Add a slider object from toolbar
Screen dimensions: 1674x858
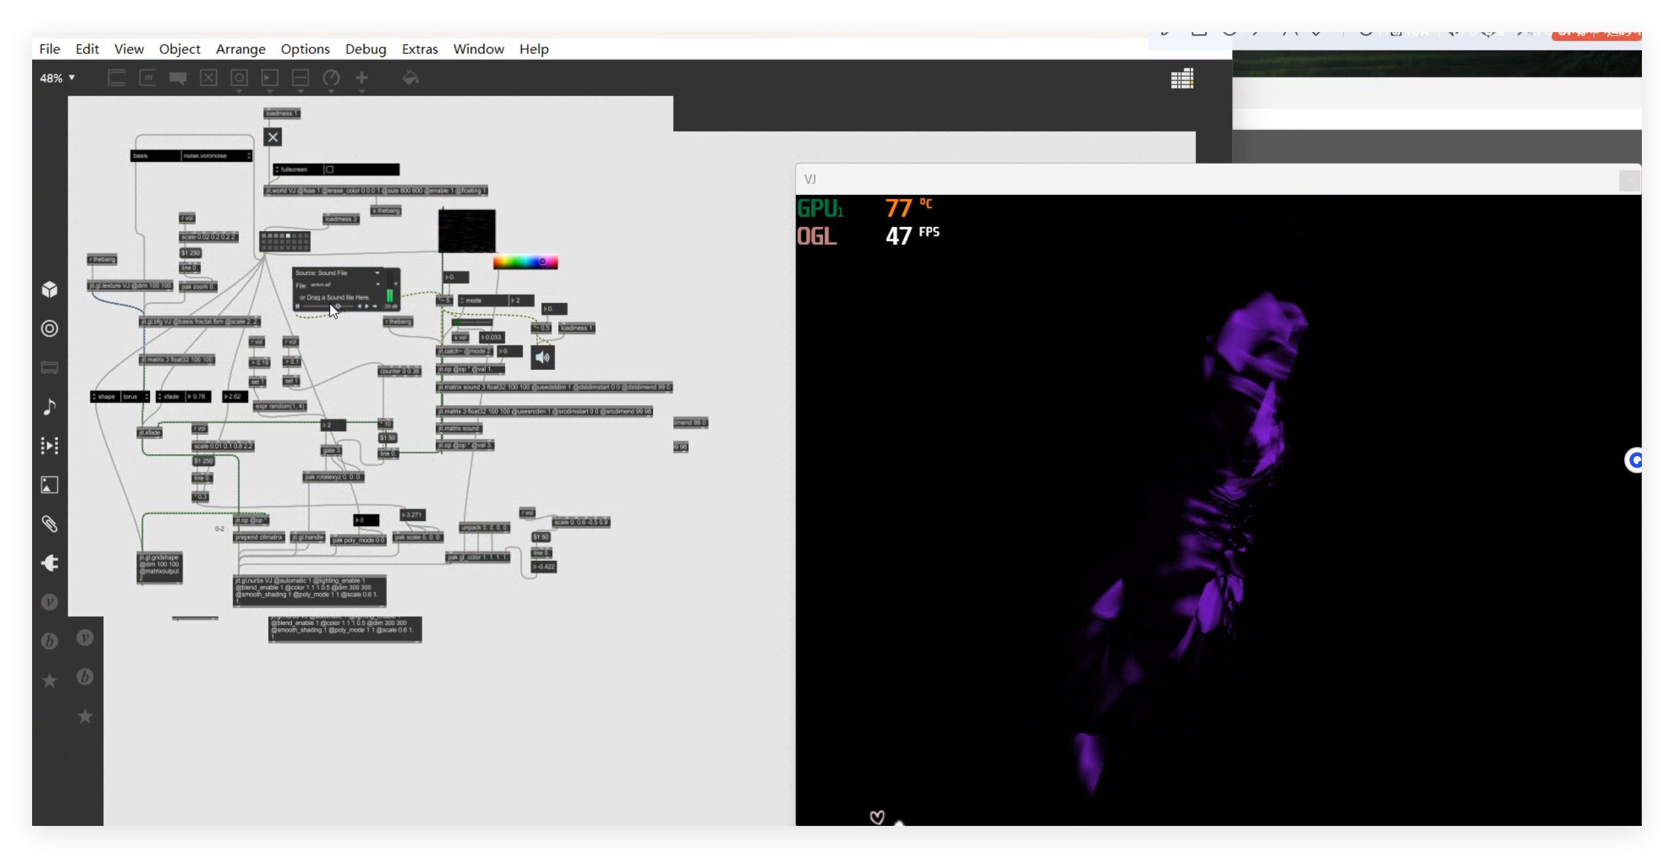(300, 78)
